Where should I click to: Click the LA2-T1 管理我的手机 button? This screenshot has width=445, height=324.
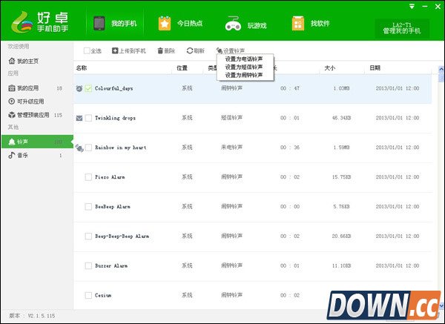point(402,28)
